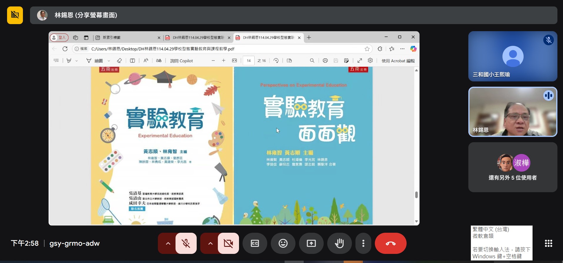Click the scrollbar down arrow in PDF

click(x=416, y=221)
